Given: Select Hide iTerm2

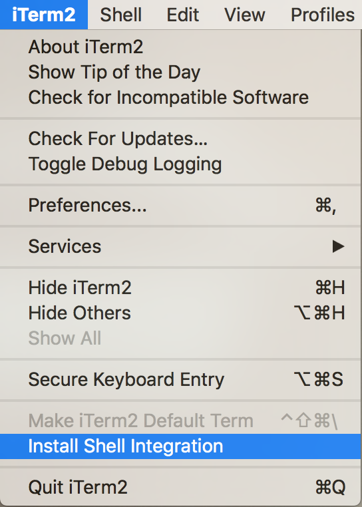Looking at the screenshot, I should pos(181,287).
